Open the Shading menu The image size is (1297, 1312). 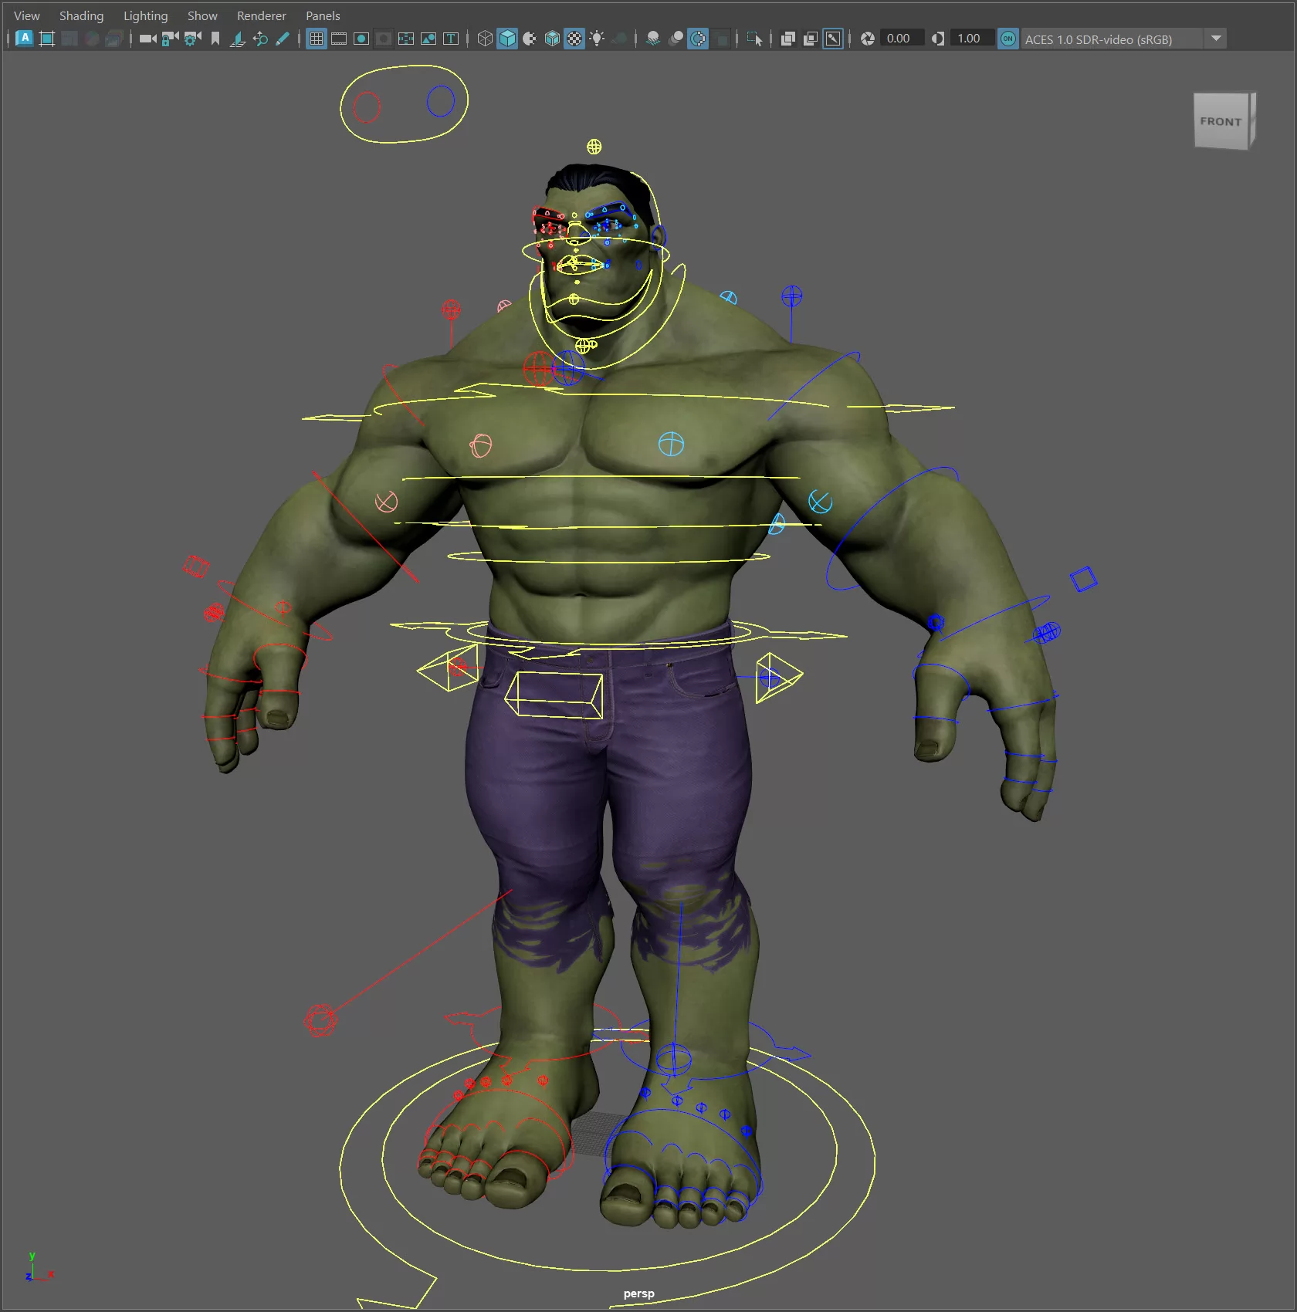pyautogui.click(x=81, y=15)
